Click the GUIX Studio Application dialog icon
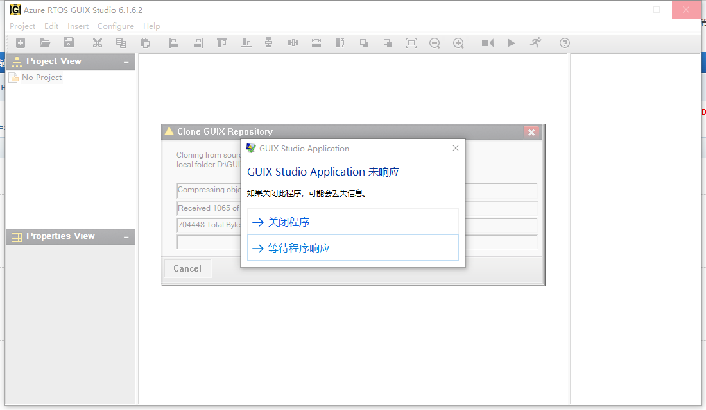This screenshot has height=410, width=706. [x=251, y=148]
